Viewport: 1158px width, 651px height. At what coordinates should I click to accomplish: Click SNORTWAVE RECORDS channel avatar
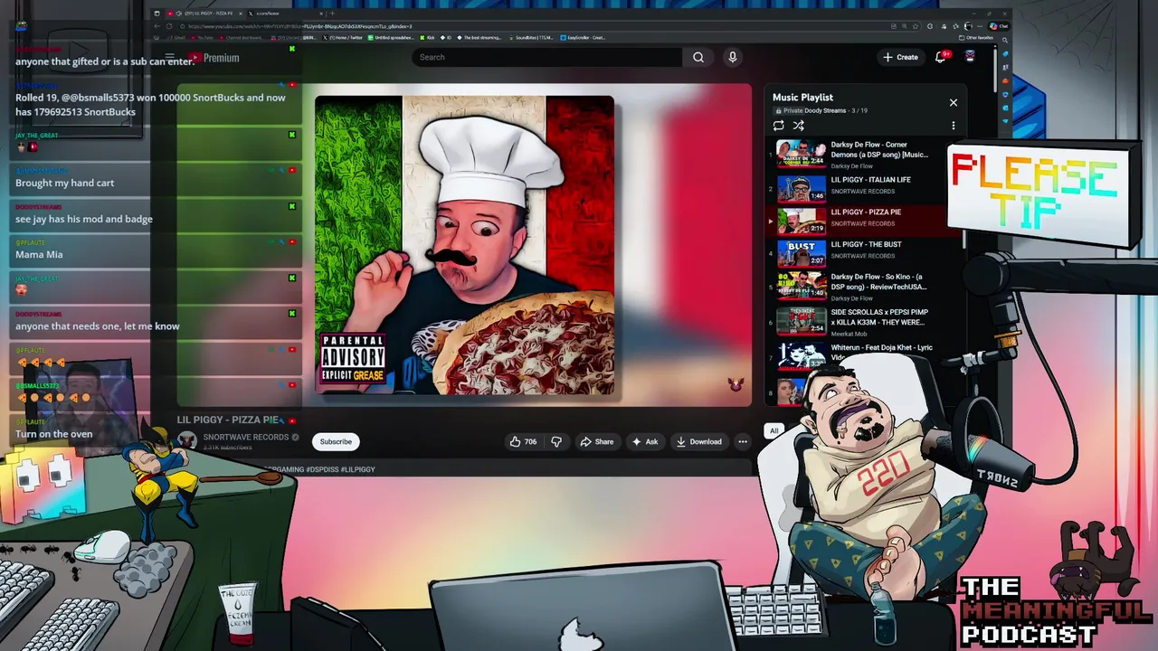(187, 440)
